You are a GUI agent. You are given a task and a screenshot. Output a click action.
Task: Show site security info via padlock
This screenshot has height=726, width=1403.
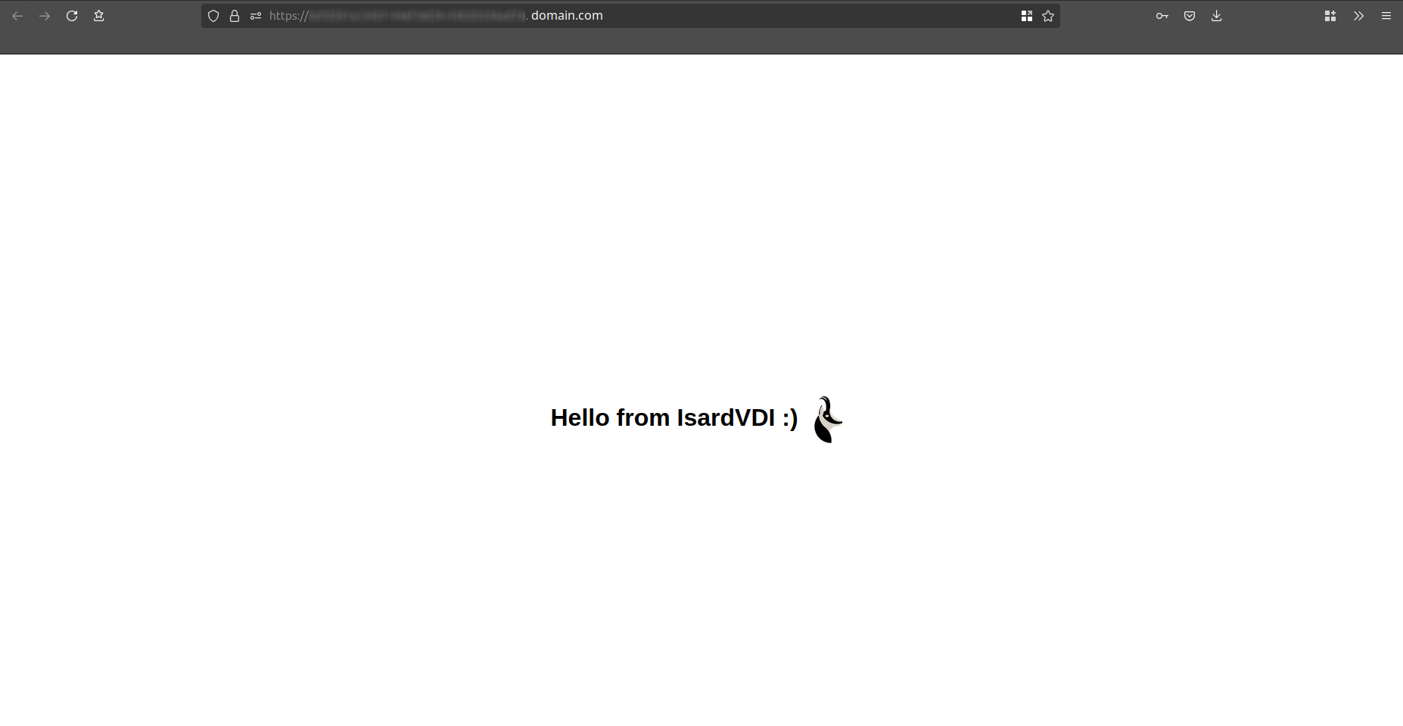coord(235,16)
